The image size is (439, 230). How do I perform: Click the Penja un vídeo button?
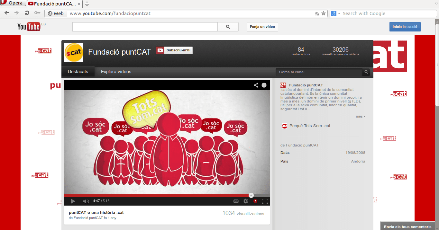(262, 27)
